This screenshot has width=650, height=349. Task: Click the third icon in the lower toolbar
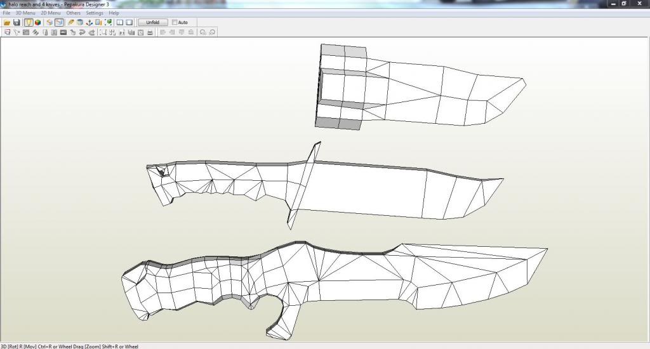tap(25, 32)
